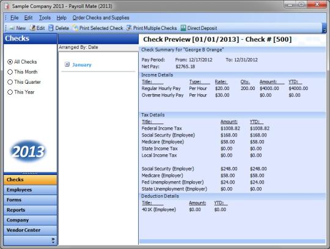Click the regular pay rate $20.00
Screen dimensions: 330x249
(222, 89)
